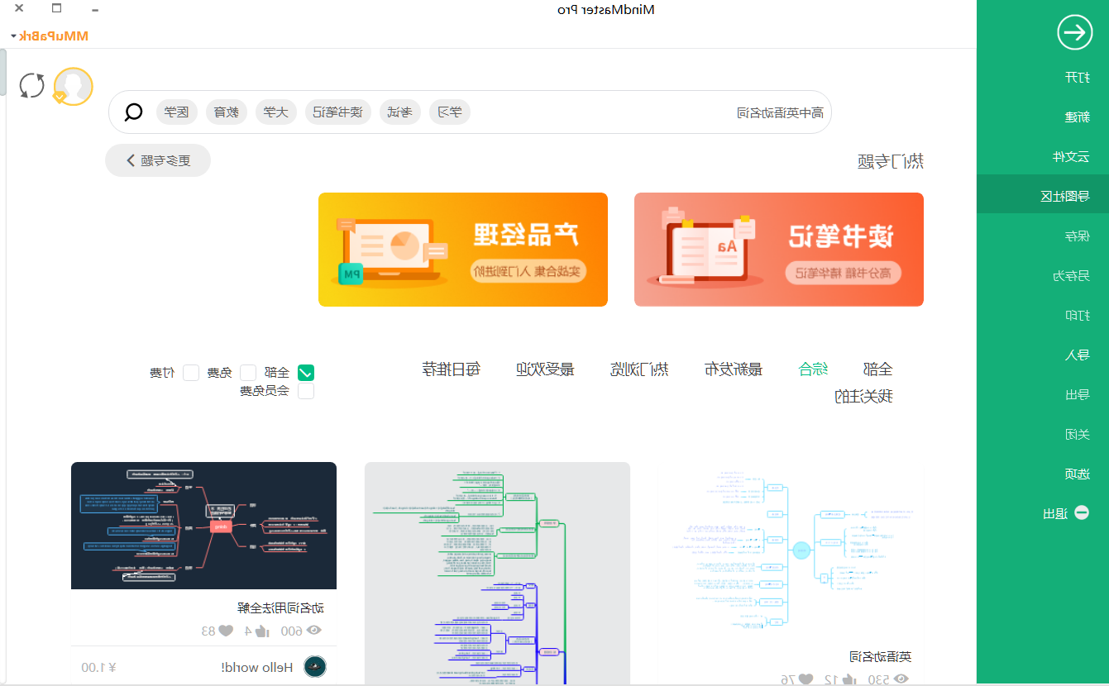This screenshot has height=686, width=1109.
Task: Open the 产品经理 topic banner title
Action: [x=526, y=236]
